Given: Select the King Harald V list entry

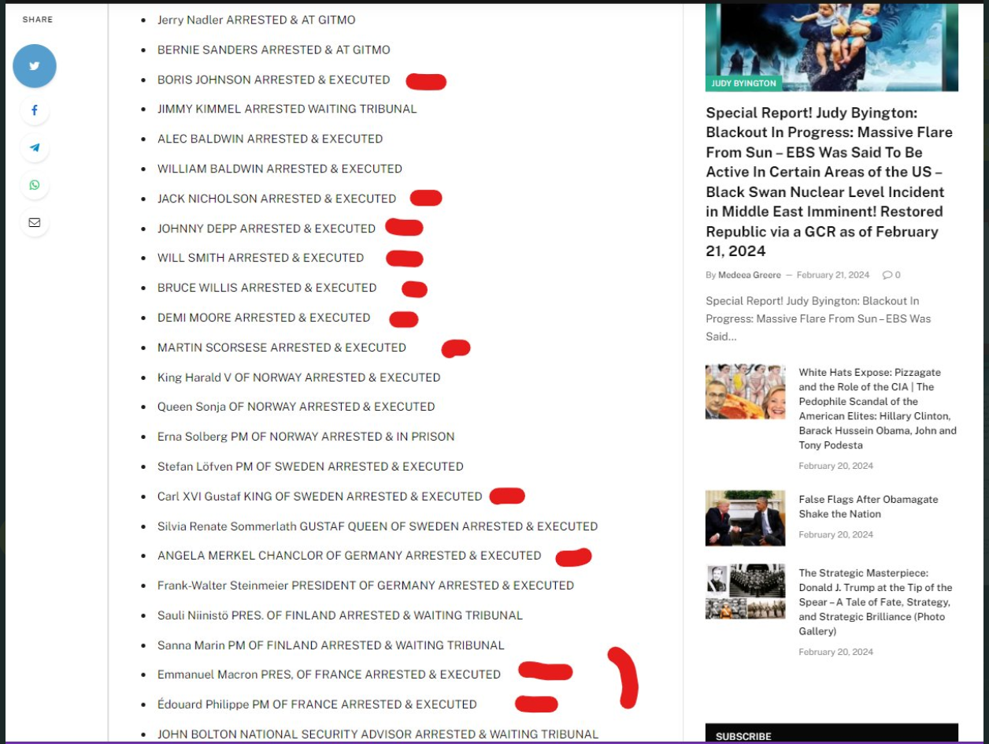Looking at the screenshot, I should tap(298, 378).
